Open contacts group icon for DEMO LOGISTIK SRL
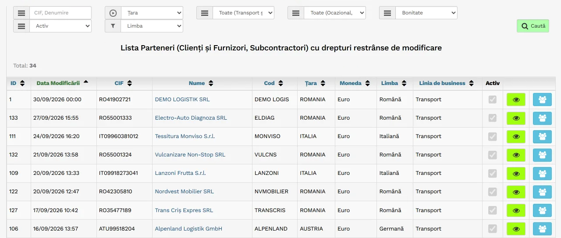This screenshot has height=238, width=561. tap(542, 99)
